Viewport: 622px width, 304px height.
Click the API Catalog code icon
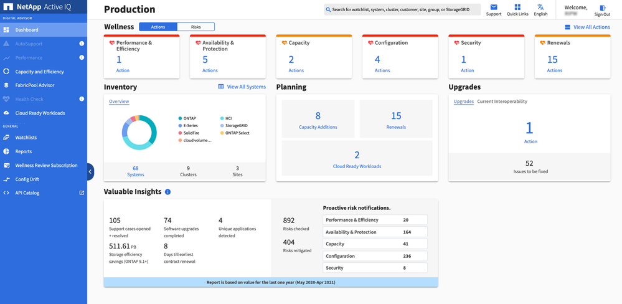click(6, 193)
